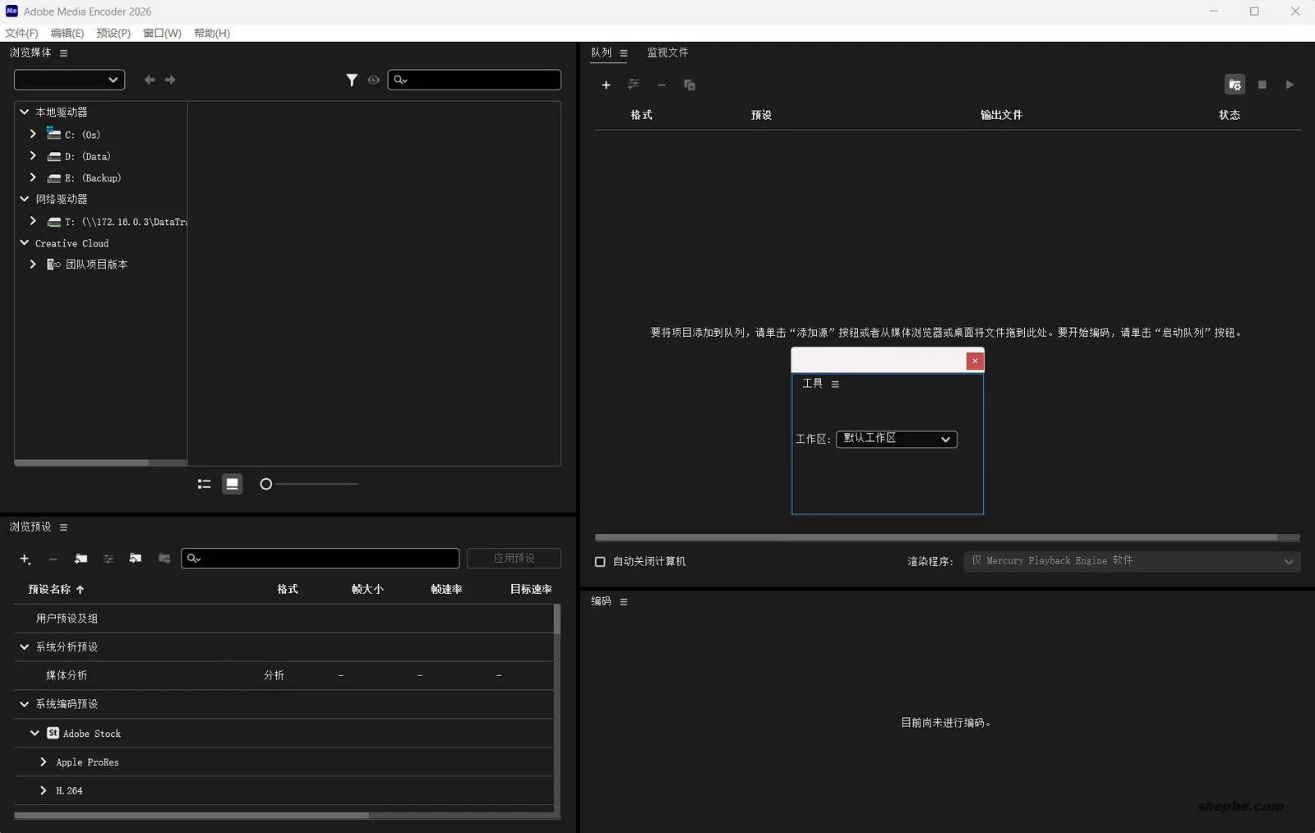Expand the D: (Data) drive
1315x833 pixels.
coord(33,156)
